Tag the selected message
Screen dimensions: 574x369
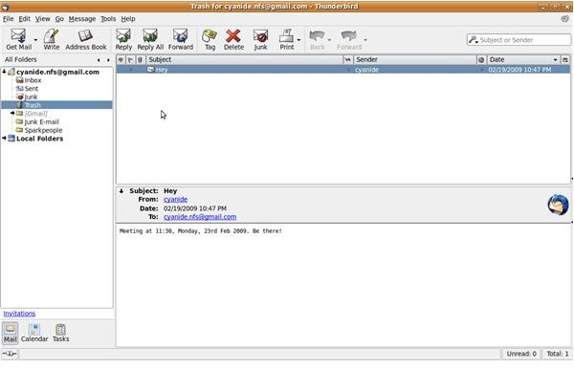click(x=210, y=39)
